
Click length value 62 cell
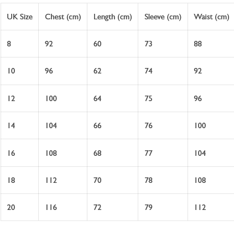coord(112,71)
